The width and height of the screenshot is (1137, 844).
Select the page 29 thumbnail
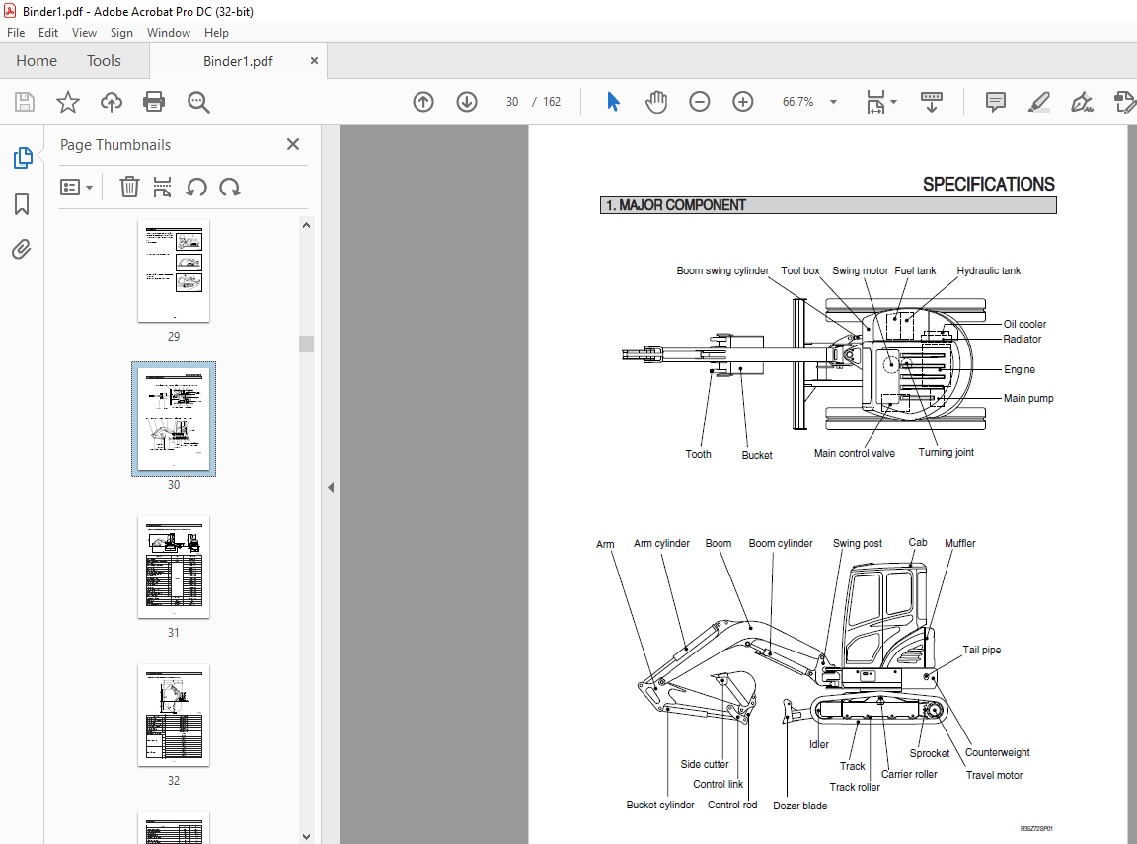(x=174, y=271)
